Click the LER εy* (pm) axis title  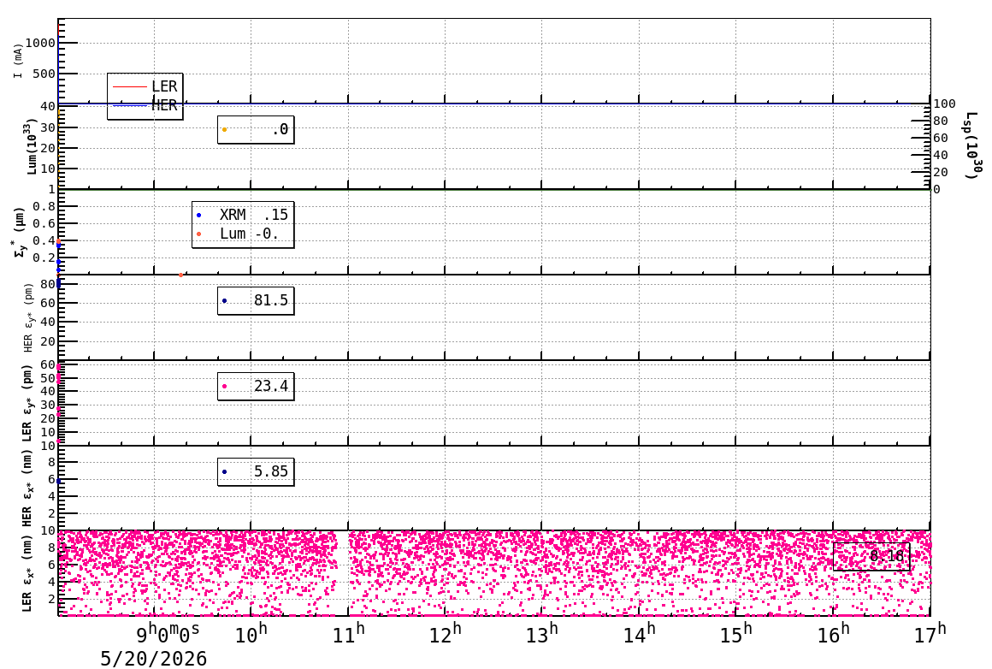(27, 403)
